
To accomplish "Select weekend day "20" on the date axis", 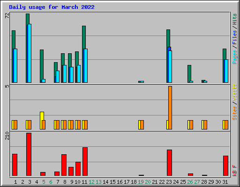I will tap(148, 182).
